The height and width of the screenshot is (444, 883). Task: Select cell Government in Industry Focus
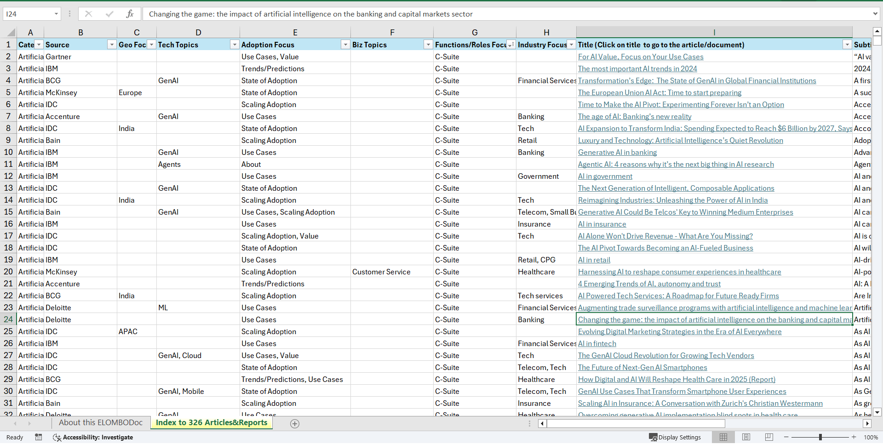546,176
